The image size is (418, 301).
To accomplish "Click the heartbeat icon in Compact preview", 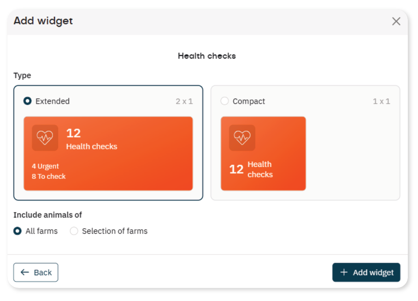I will coord(242,137).
